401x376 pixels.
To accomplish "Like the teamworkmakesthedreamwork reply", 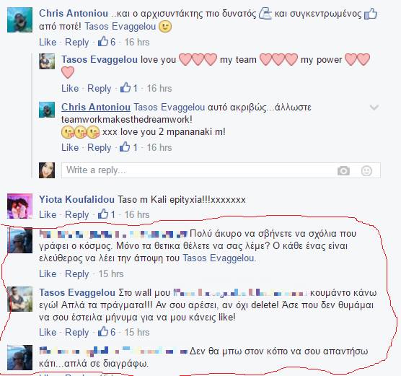I will click(70, 147).
